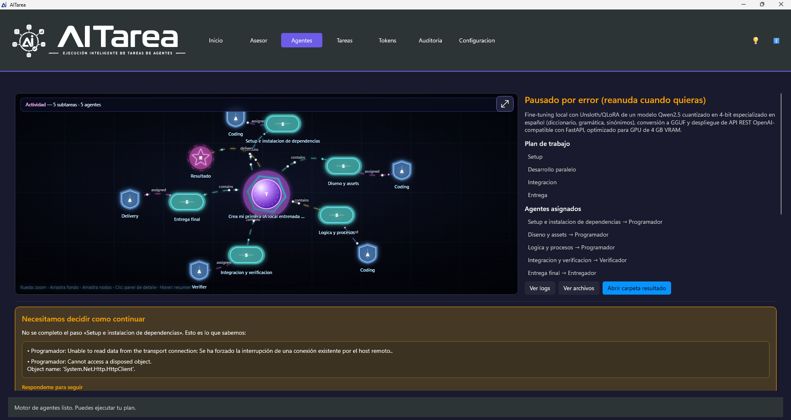Click the right panel vertical scrollbar
The image size is (791, 420).
pyautogui.click(x=781, y=154)
